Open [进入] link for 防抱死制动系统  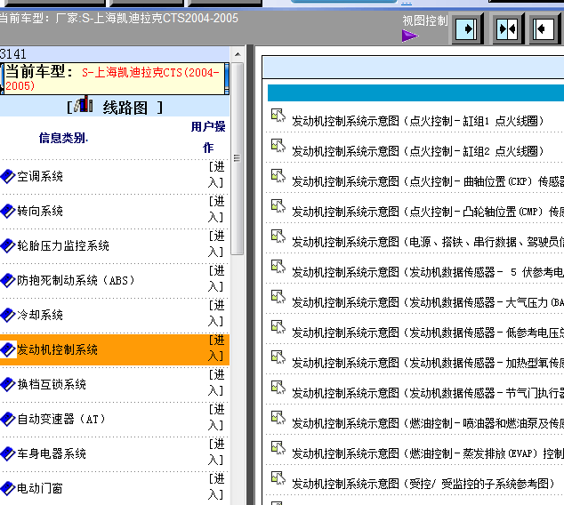point(216,278)
